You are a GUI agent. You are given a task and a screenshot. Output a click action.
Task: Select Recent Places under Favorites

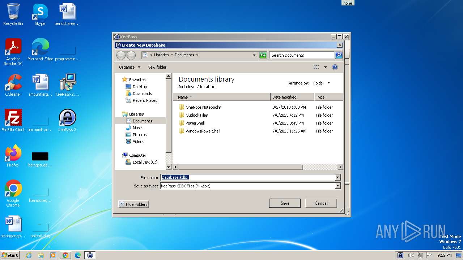pyautogui.click(x=145, y=100)
